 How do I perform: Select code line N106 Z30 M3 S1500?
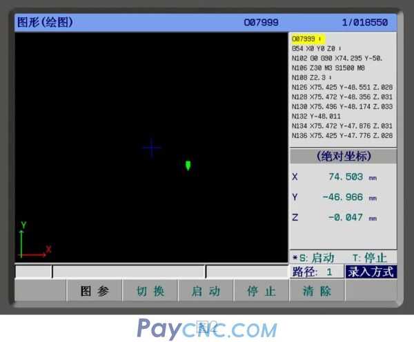coord(328,68)
